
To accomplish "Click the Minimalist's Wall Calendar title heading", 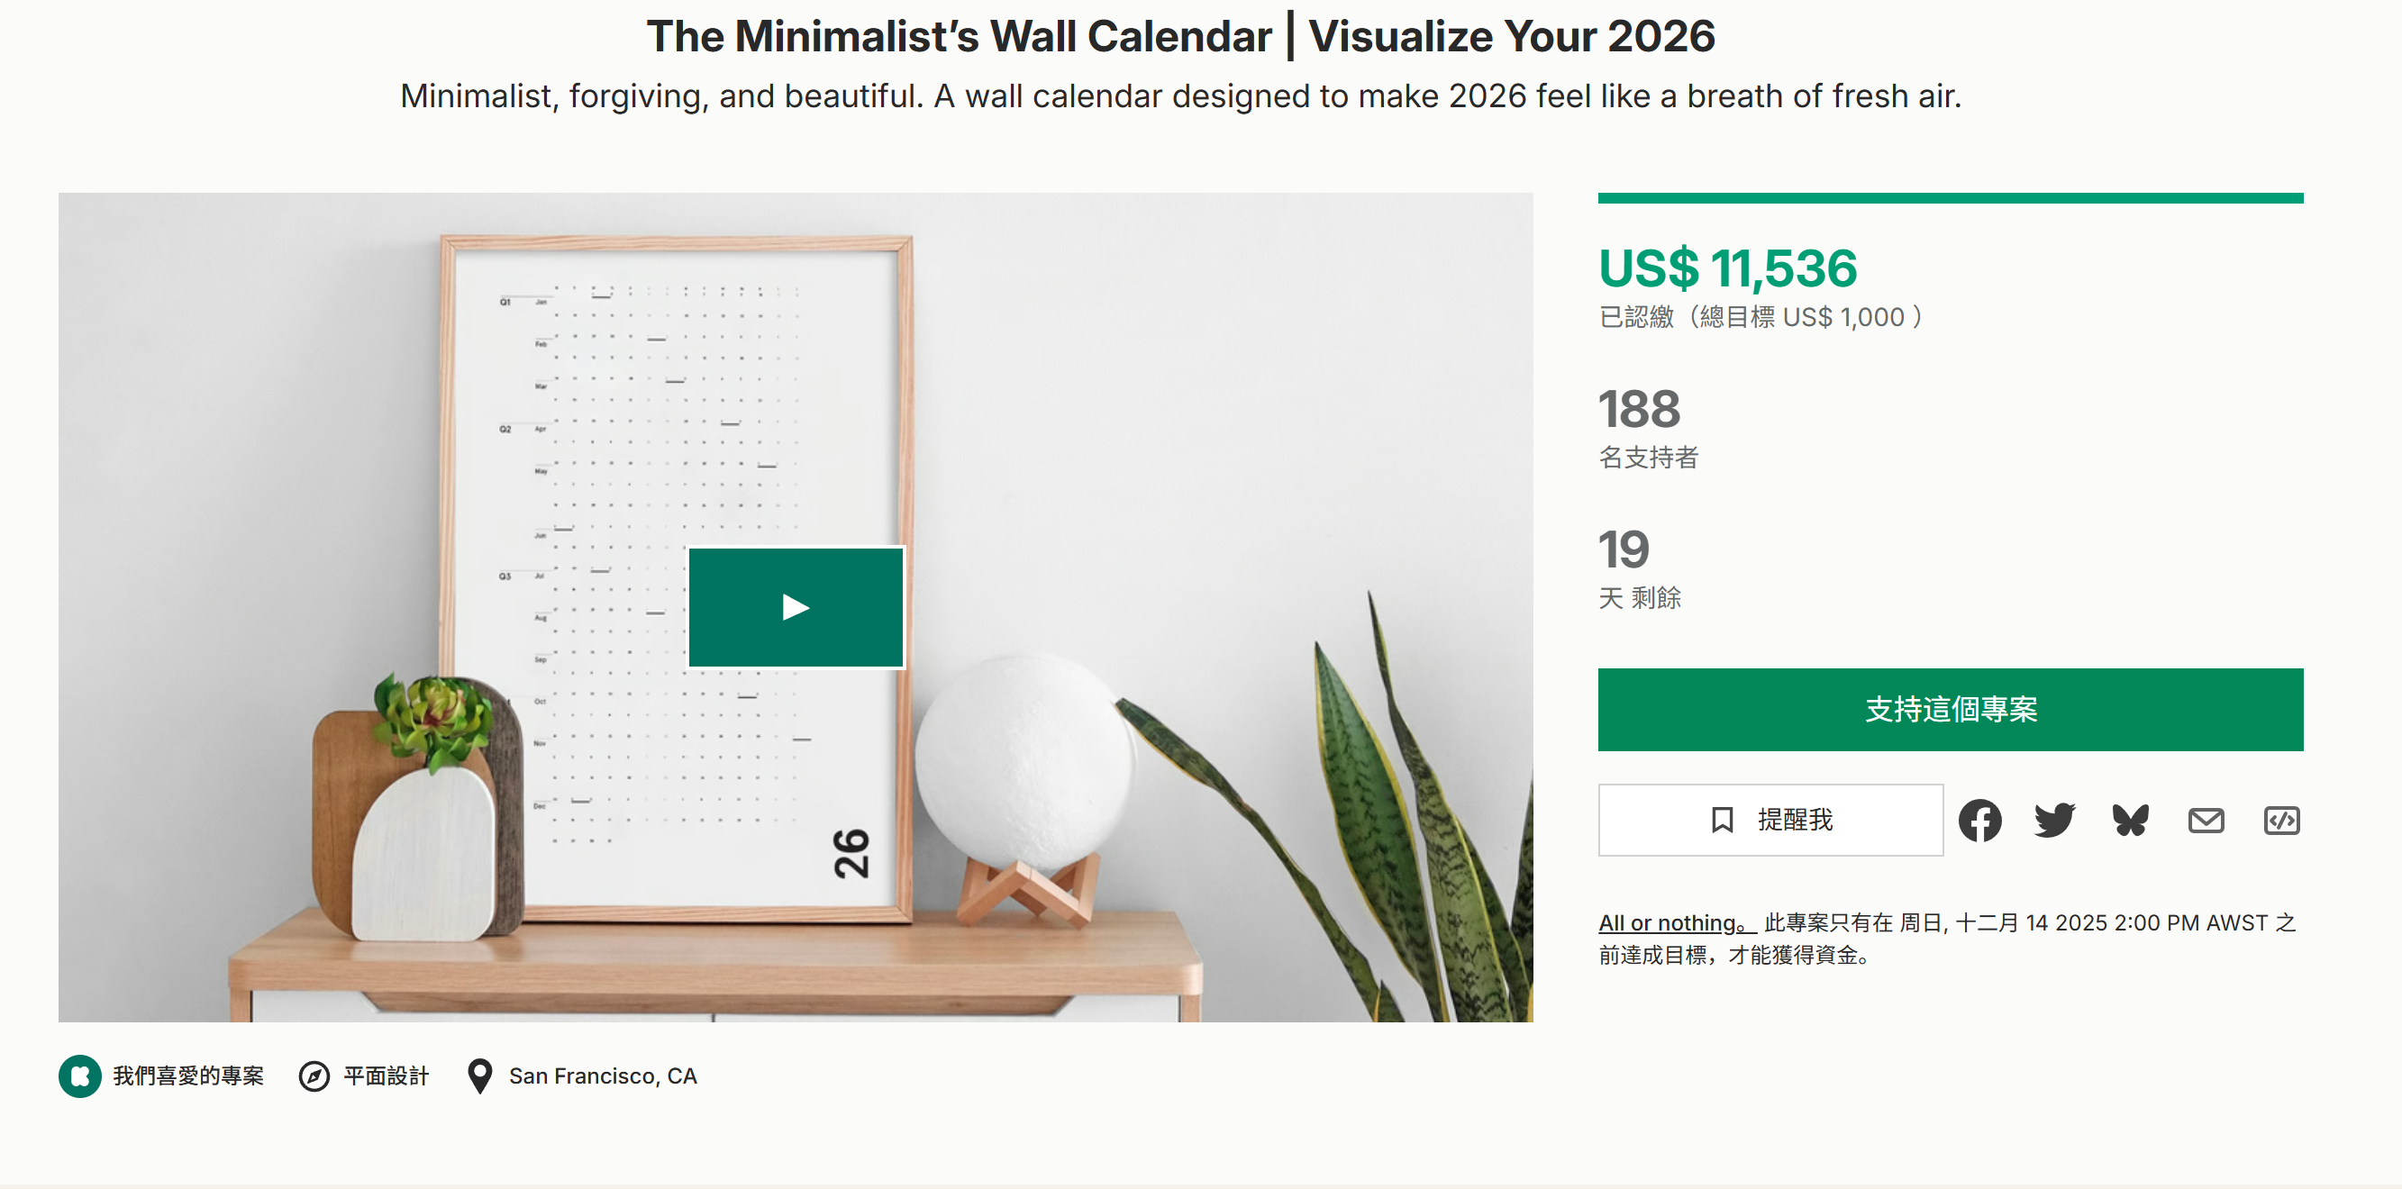I will (1180, 37).
